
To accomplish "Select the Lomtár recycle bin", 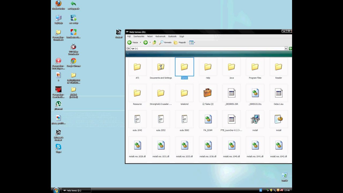I will coord(285,177).
